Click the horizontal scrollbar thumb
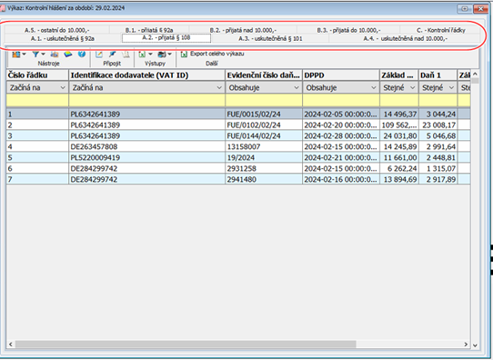 [186, 345]
